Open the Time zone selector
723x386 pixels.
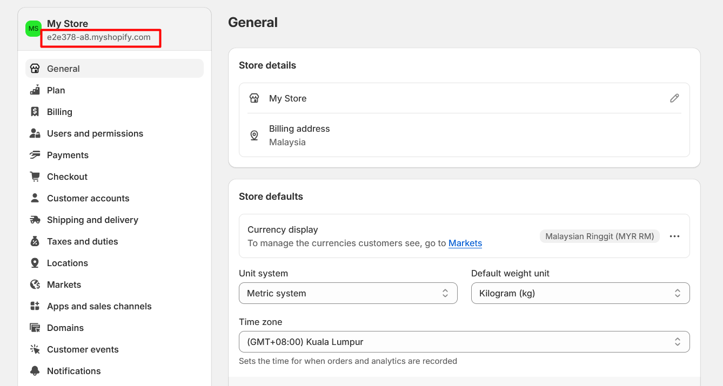tap(464, 342)
